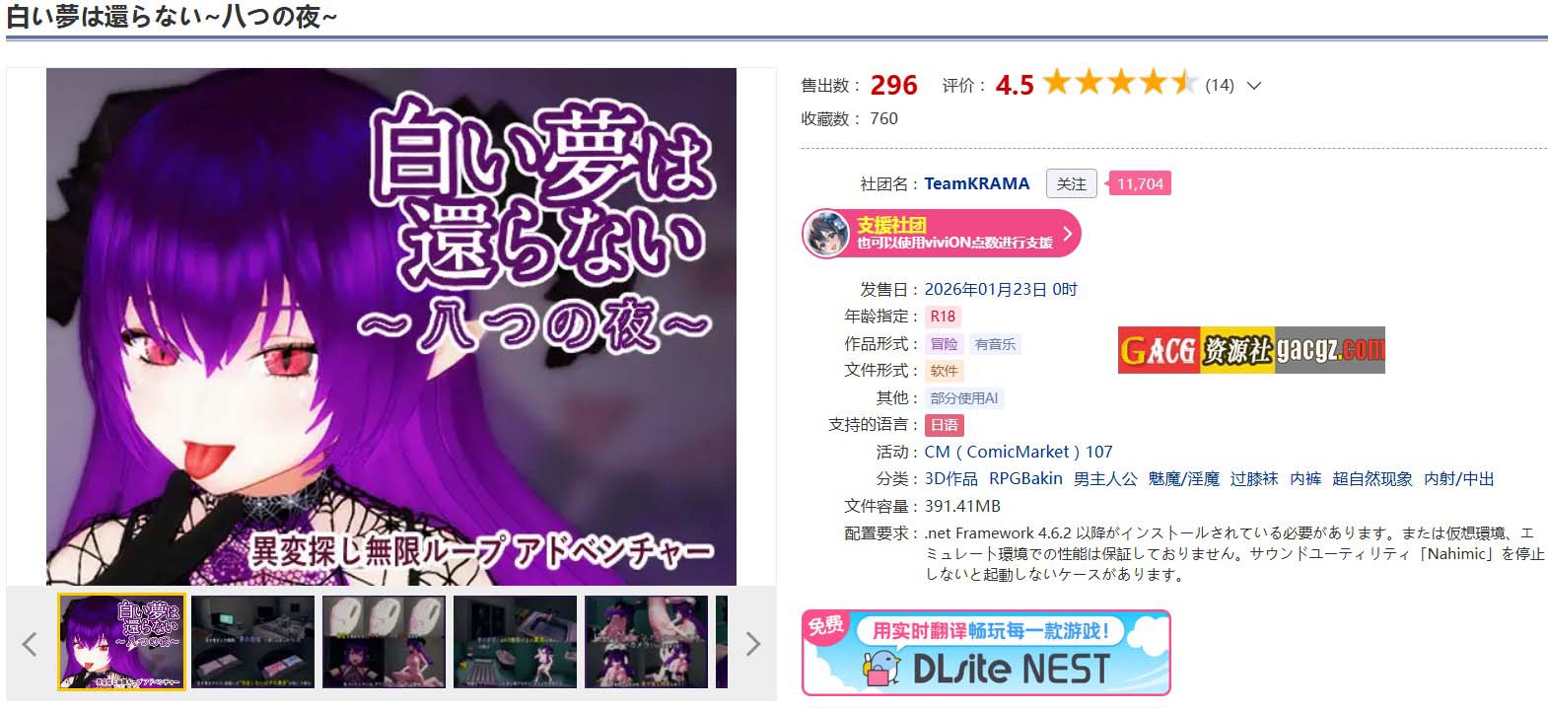Select the third thumbnail with masks
The height and width of the screenshot is (708, 1548).
click(385, 642)
